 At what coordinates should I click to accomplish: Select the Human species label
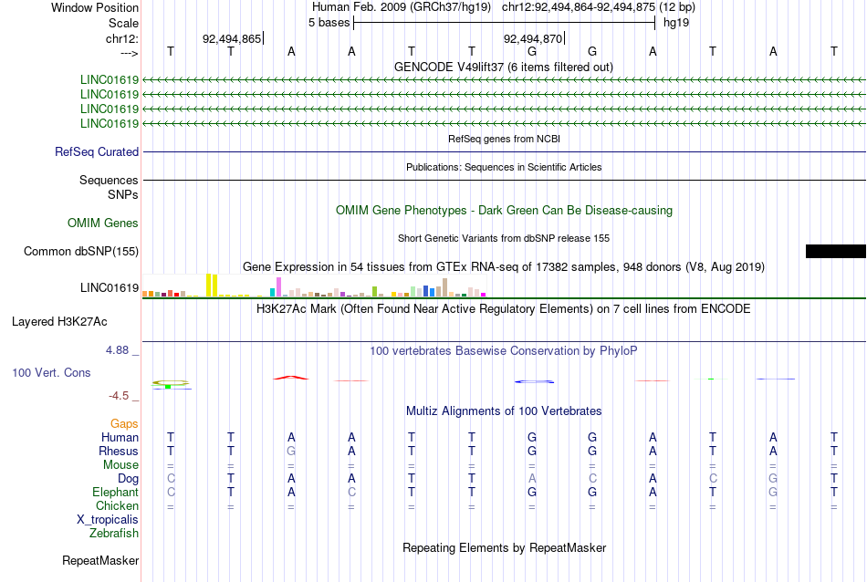coord(120,438)
